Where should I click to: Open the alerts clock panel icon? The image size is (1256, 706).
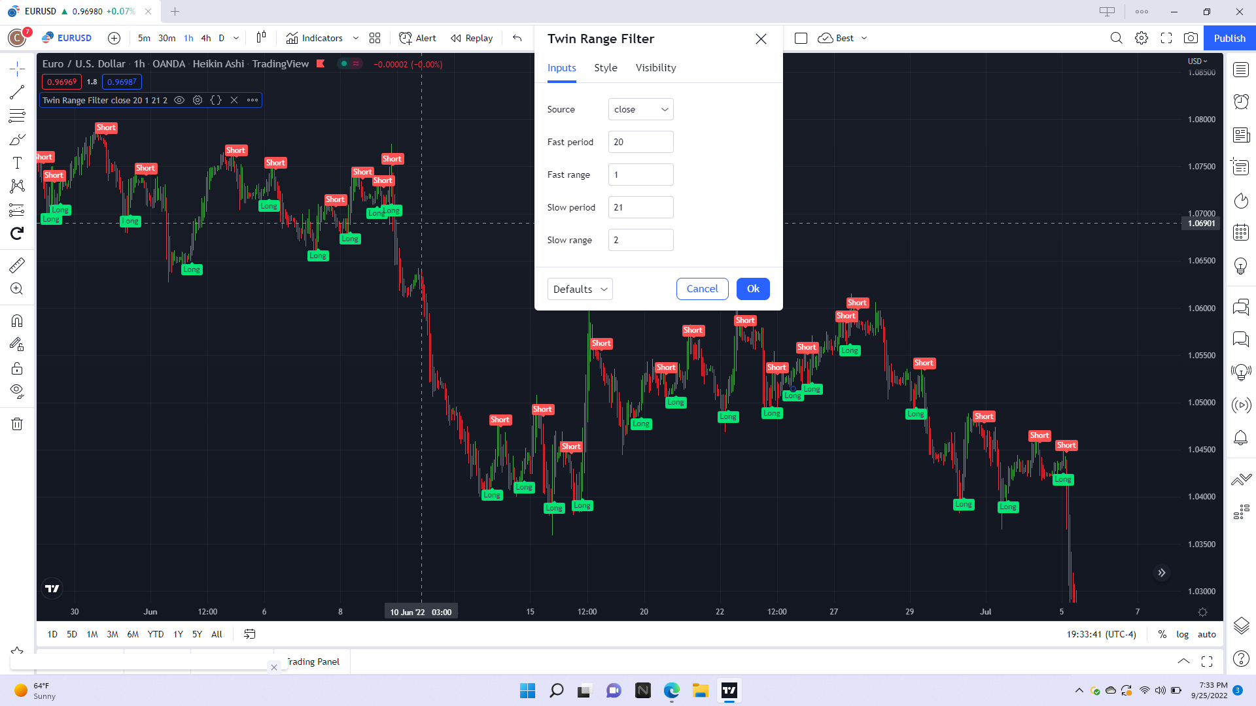click(1241, 101)
